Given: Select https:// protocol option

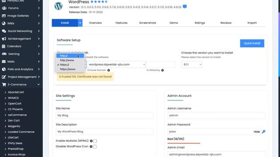Looking at the screenshot, I should pos(70,65).
